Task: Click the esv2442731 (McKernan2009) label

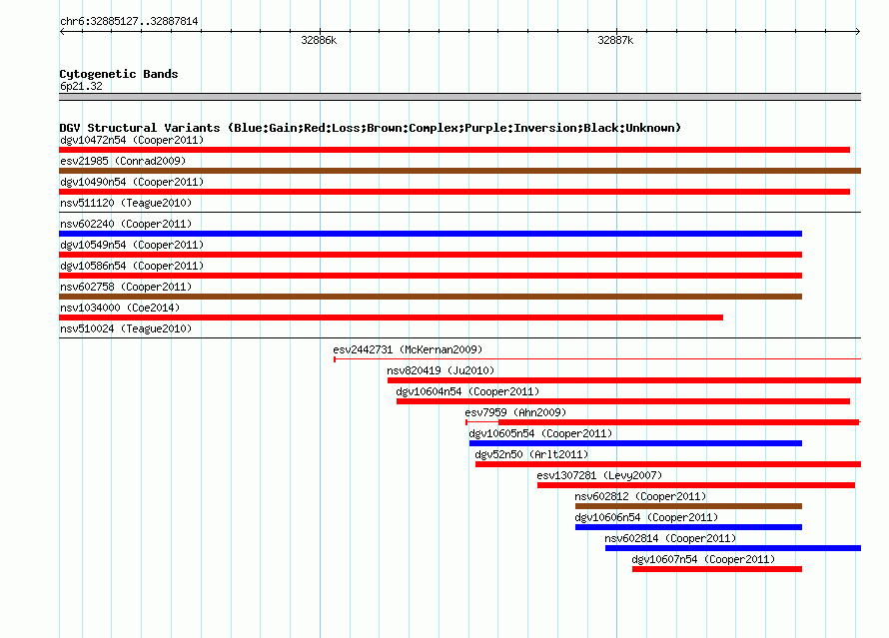Action: pyautogui.click(x=408, y=349)
